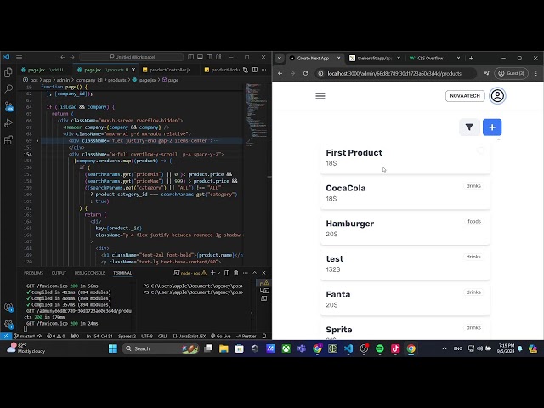Click the Prettier status bar item
This screenshot has height=408, width=544.
pyautogui.click(x=246, y=336)
